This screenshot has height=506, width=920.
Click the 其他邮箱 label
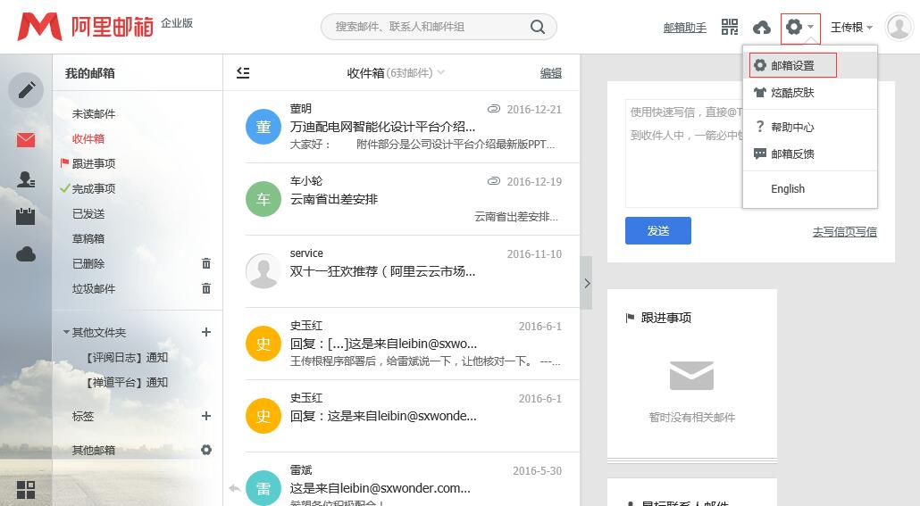point(93,451)
